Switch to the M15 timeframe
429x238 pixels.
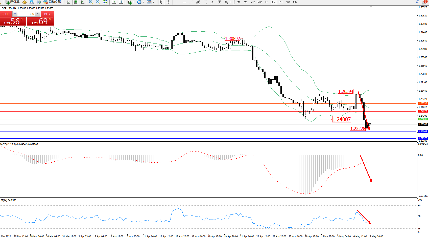coord(253,2)
